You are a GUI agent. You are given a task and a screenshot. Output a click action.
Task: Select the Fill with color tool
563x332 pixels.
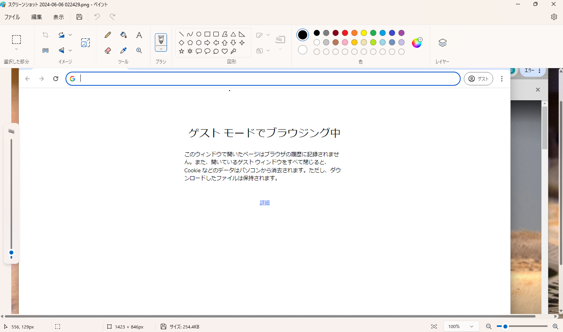tap(123, 35)
